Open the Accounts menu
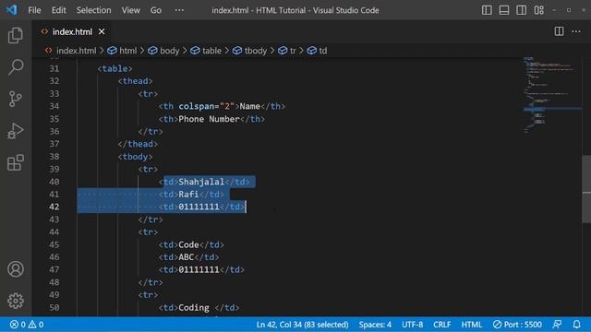 click(16, 269)
